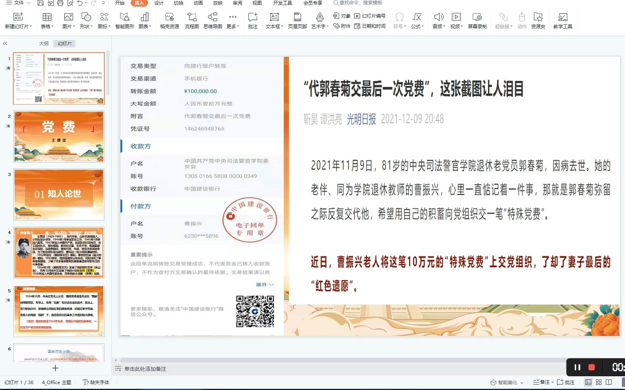Insert a mind map via 思维导图
Screen dimensions: 625x390
point(213,21)
